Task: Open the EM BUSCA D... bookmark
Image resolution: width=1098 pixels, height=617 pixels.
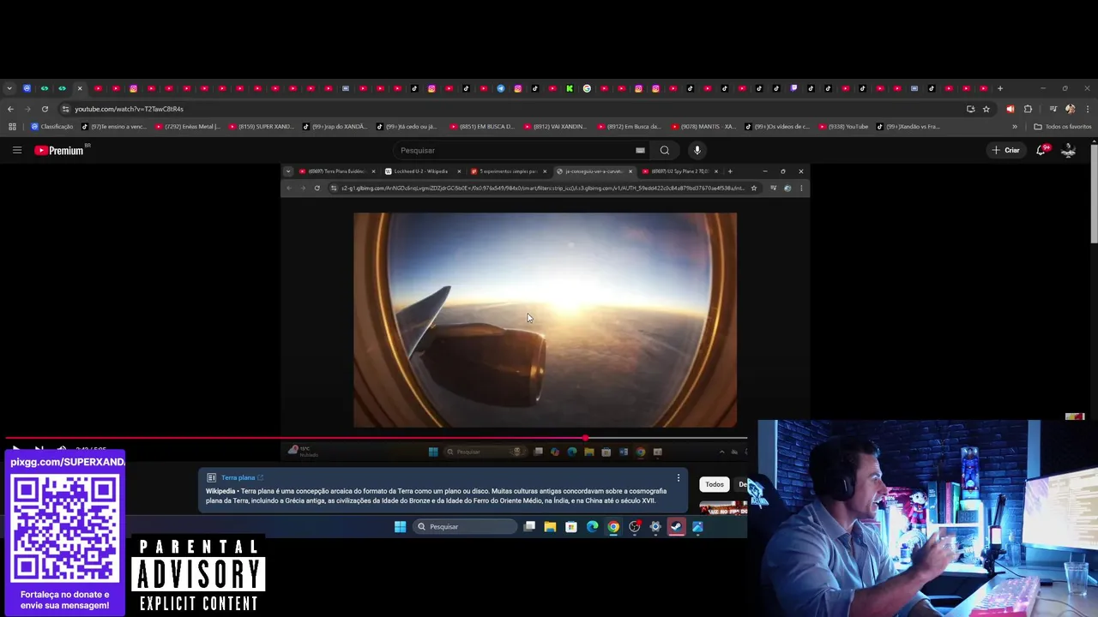Action: [482, 127]
